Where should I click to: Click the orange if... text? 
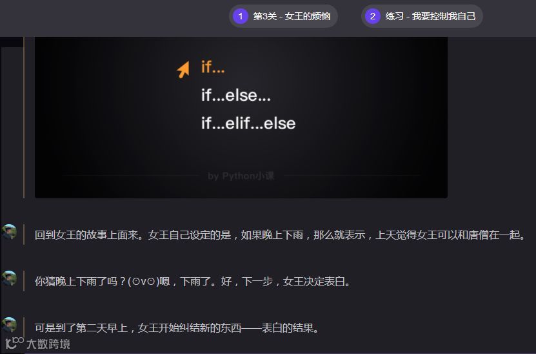point(213,67)
